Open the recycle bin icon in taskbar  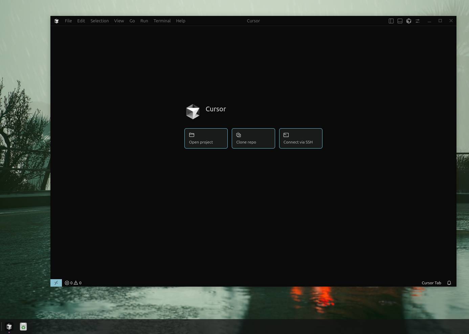(x=23, y=327)
